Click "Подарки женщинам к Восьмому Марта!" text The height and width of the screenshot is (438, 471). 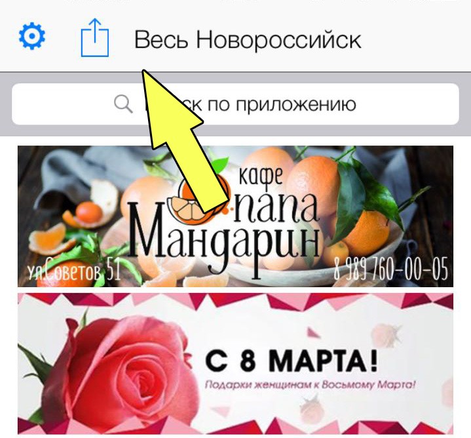tap(310, 385)
